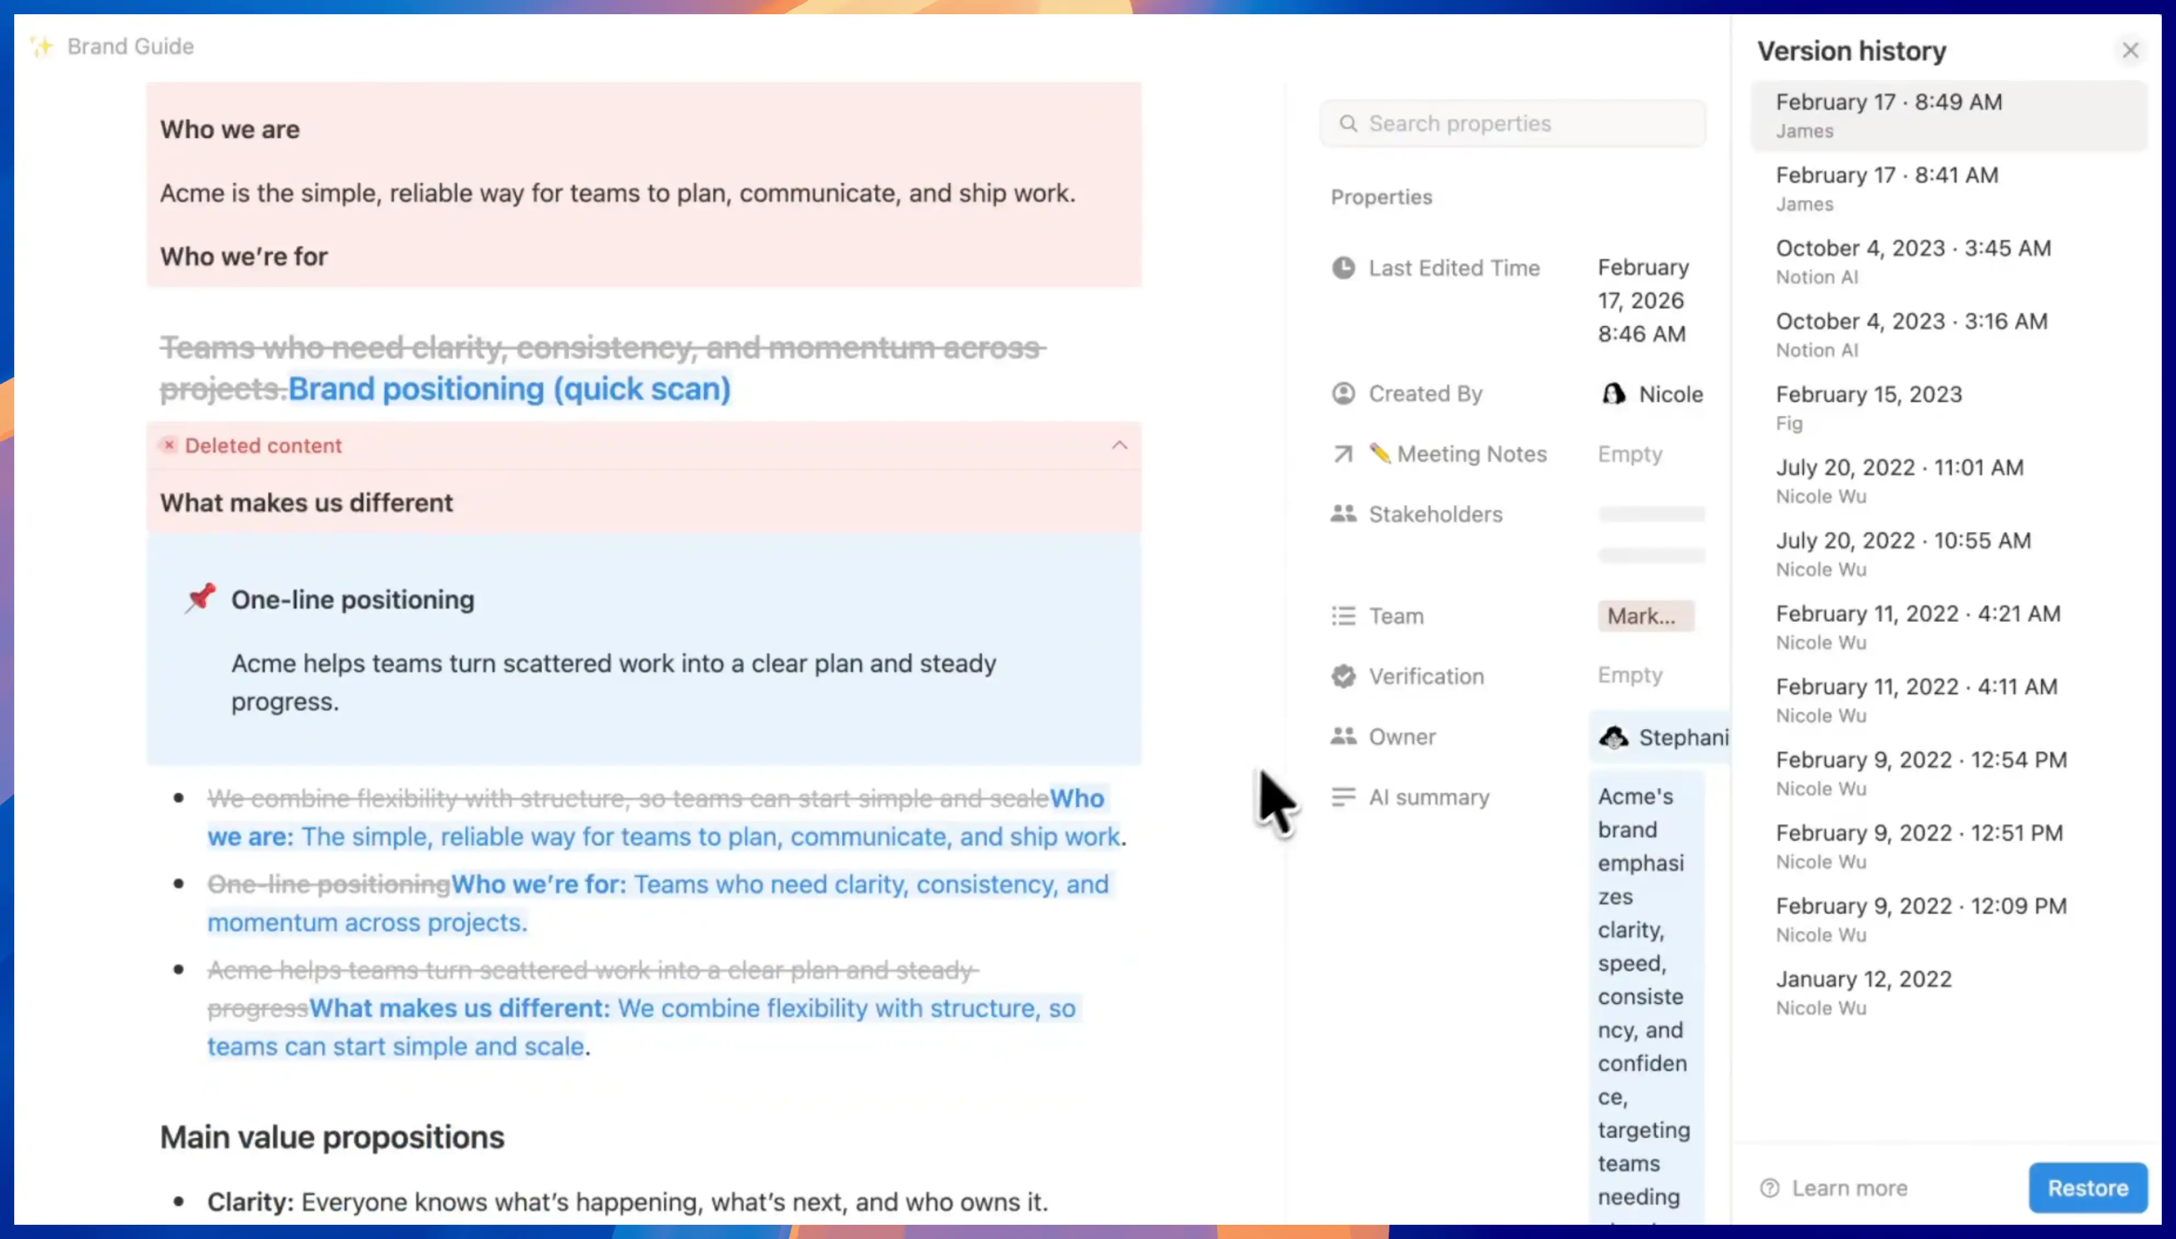Click the pencil emoji beside Meeting Notes
The image size is (2176, 1239).
[1380, 454]
